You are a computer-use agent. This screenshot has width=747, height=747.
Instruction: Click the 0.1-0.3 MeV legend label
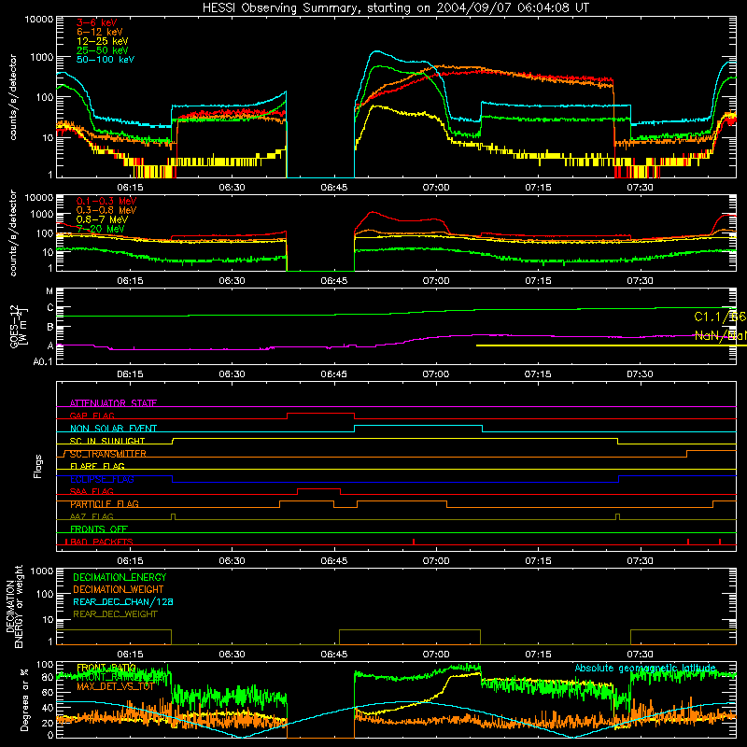[x=106, y=201]
